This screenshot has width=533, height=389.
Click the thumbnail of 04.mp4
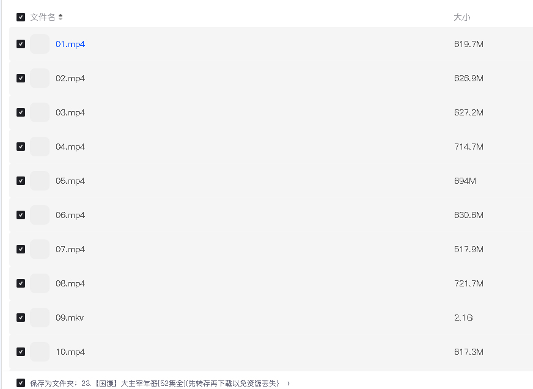pyautogui.click(x=40, y=147)
